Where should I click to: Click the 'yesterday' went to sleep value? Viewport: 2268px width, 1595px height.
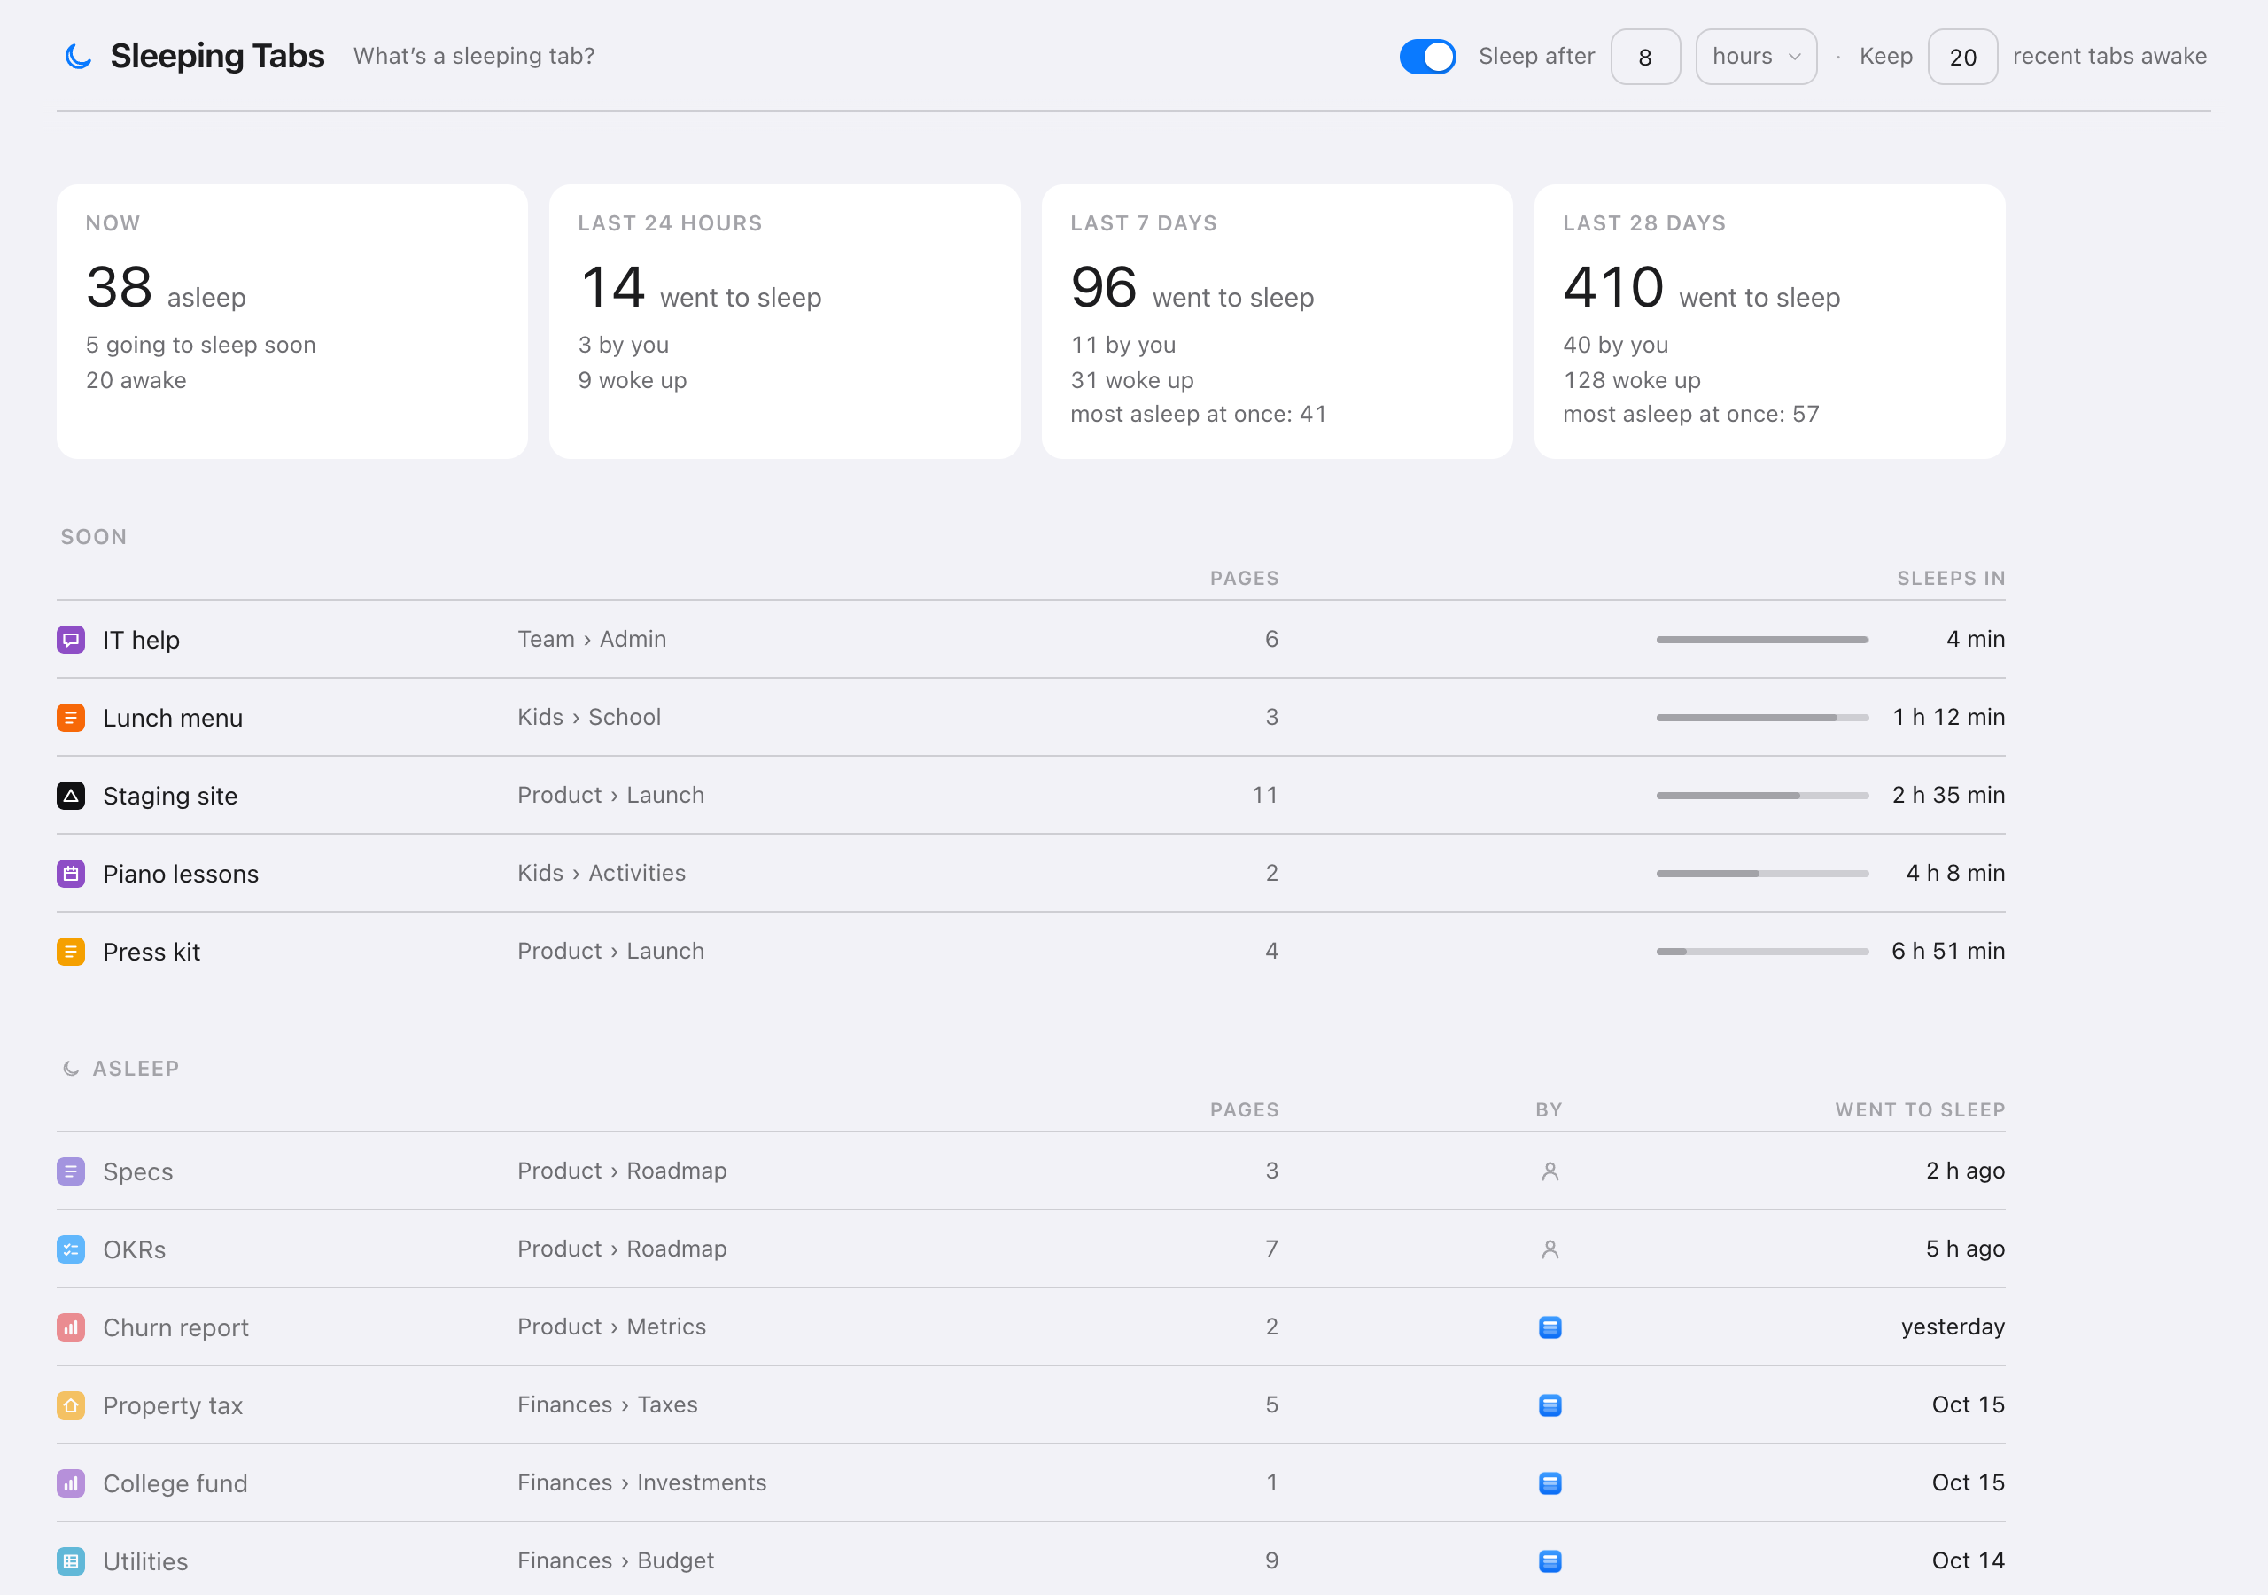pos(1953,1327)
